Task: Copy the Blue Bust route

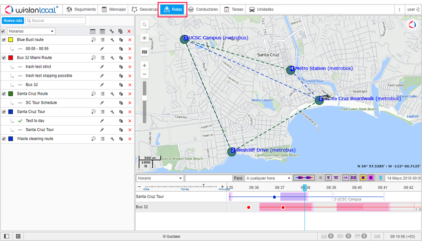Action: (121, 40)
